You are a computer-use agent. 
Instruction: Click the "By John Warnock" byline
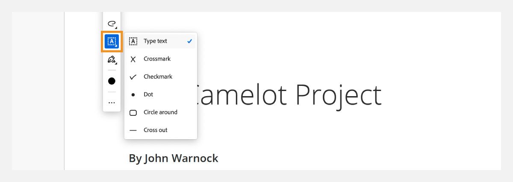(x=173, y=158)
